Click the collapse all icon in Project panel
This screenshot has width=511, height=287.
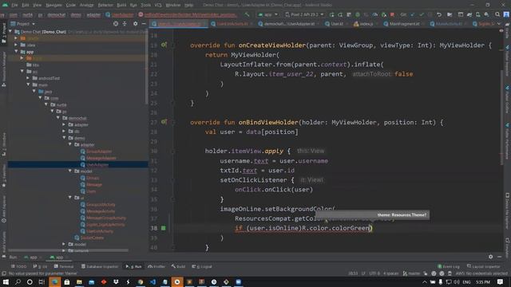[x=125, y=24]
